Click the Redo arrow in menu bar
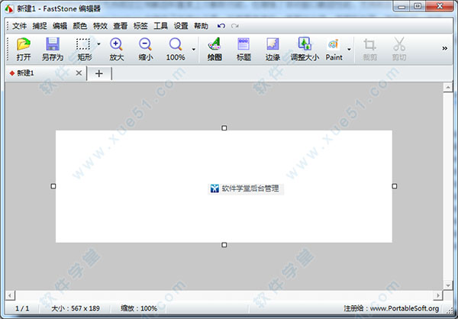 (x=235, y=26)
